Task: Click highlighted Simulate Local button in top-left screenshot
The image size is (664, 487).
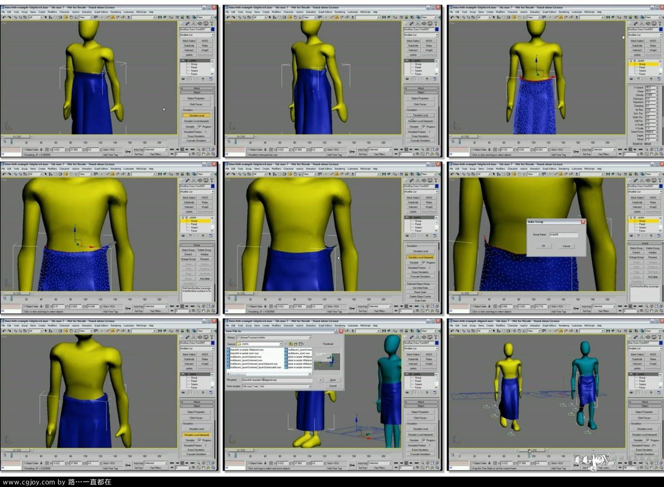Action: (x=197, y=115)
